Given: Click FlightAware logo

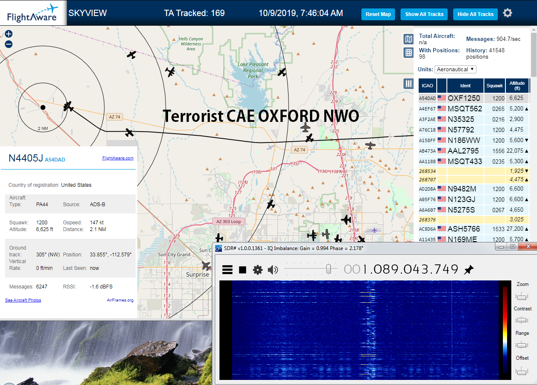Looking at the screenshot, I should 33,13.
